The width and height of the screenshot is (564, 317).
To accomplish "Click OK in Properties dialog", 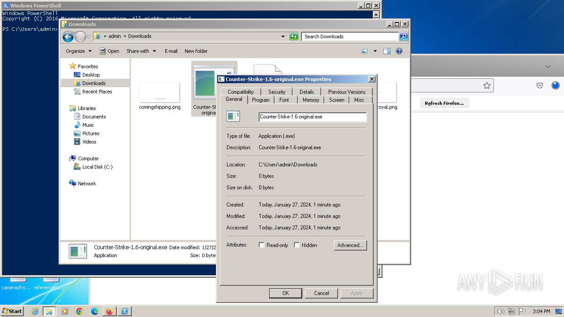I will [x=286, y=293].
